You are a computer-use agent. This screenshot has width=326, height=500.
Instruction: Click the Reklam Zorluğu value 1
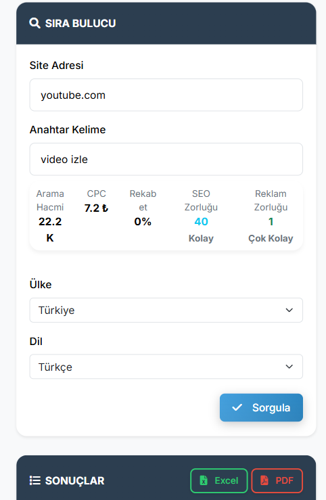271,222
